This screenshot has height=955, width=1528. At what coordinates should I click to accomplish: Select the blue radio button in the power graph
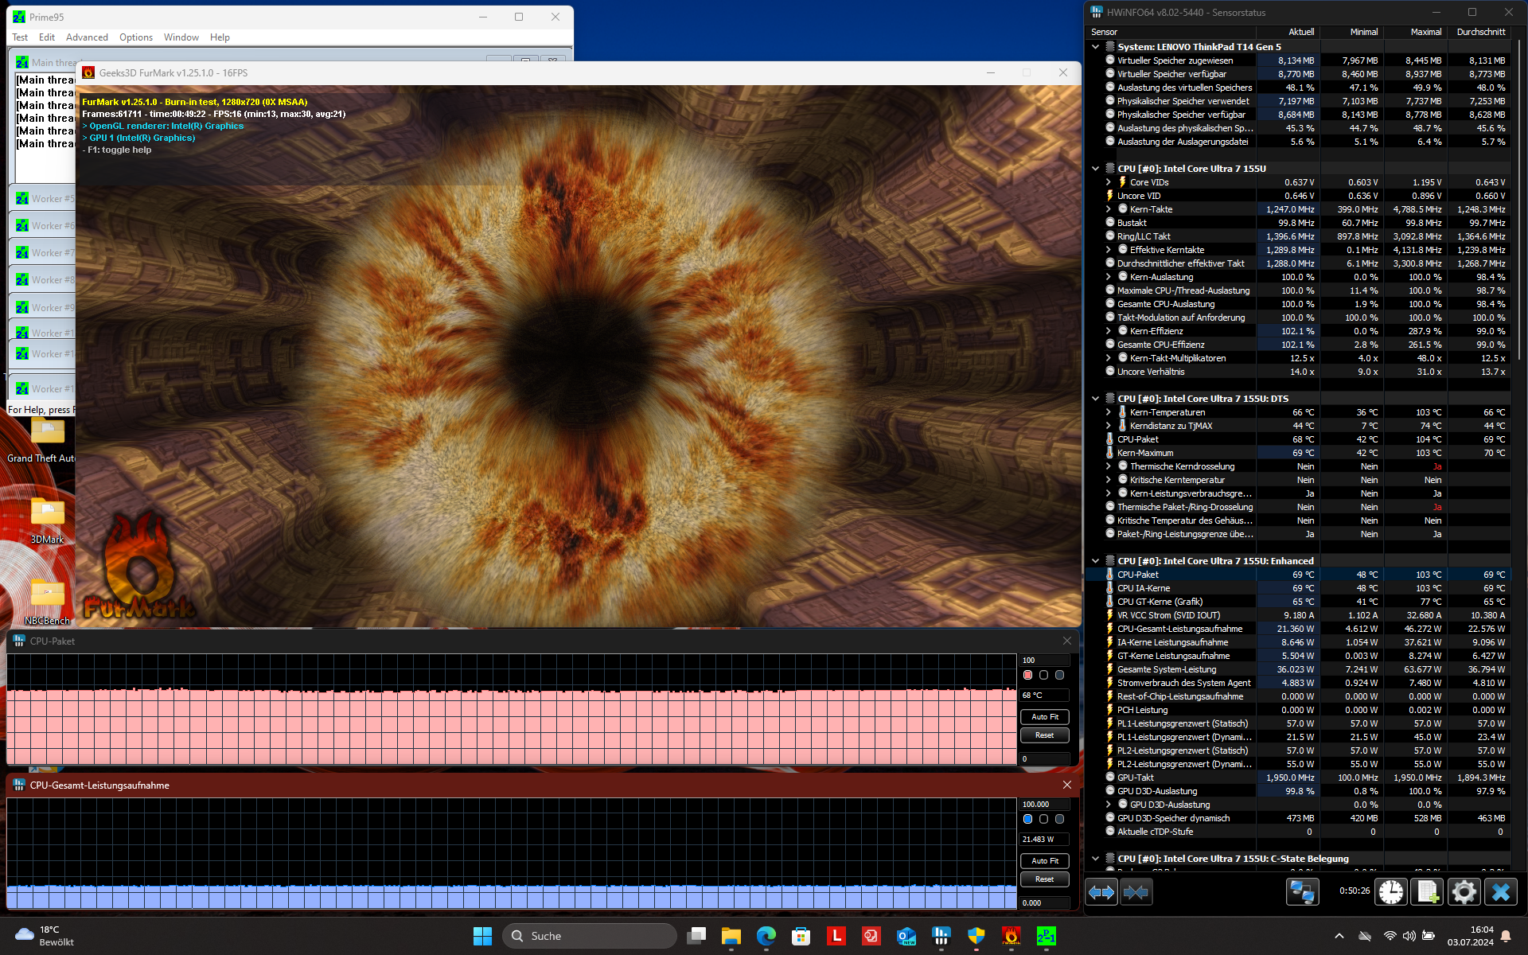point(1027,819)
